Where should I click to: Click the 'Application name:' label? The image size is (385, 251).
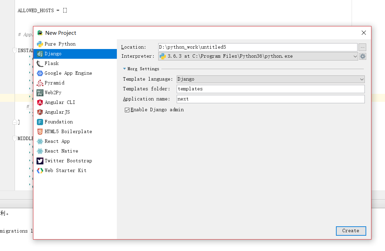(146, 99)
